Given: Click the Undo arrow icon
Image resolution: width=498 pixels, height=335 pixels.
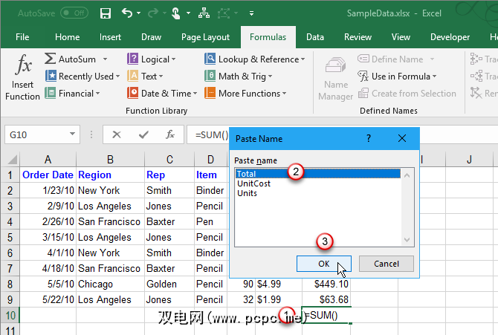Looking at the screenshot, I should point(128,13).
